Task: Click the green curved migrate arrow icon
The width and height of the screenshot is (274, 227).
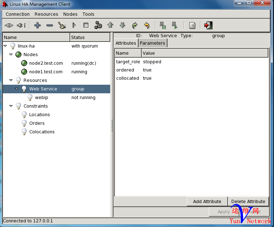Action: (135, 25)
